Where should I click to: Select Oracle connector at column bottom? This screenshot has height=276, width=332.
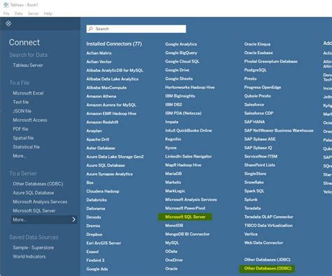[x=171, y=269]
